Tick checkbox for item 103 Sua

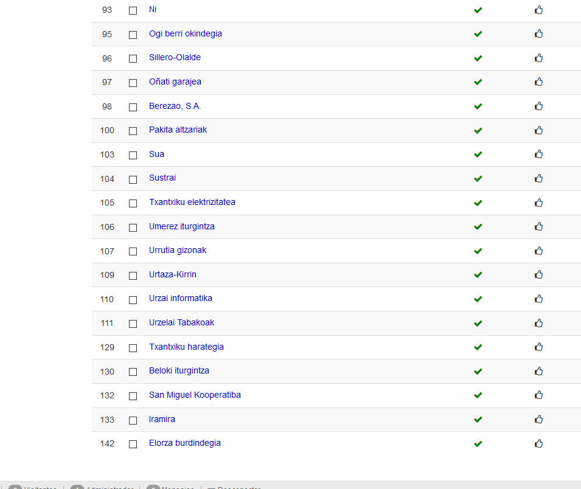click(133, 155)
